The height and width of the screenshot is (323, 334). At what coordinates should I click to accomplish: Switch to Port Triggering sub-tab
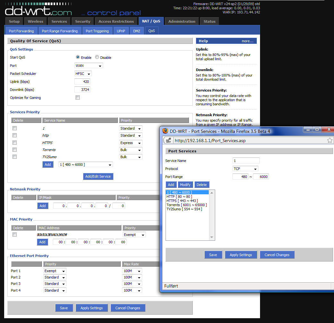[x=97, y=31]
